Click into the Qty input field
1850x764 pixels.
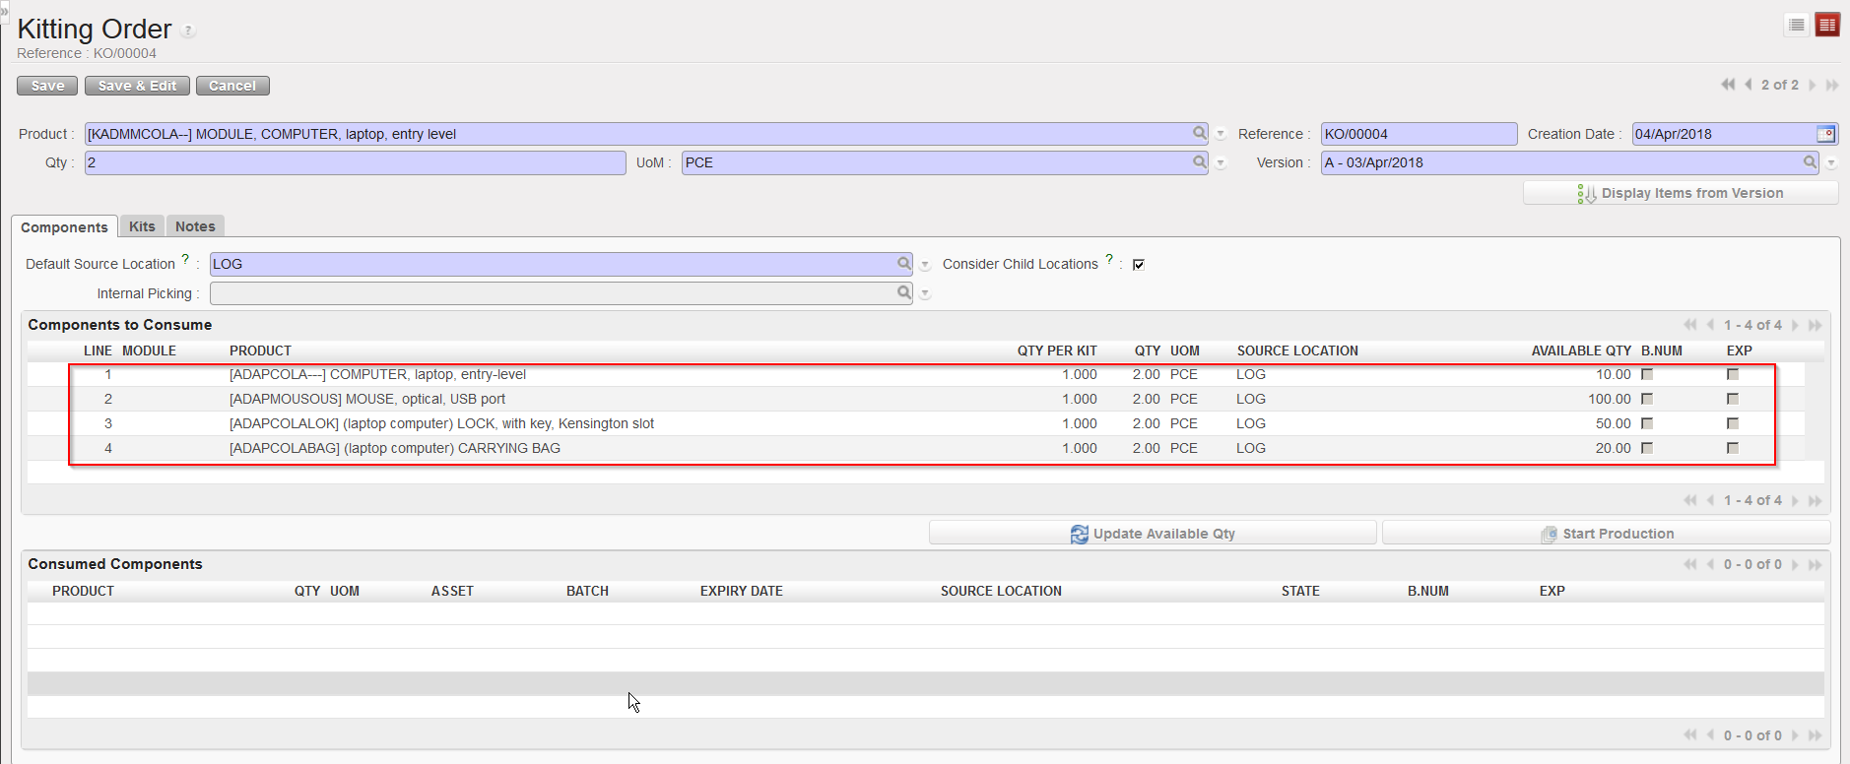coord(355,162)
